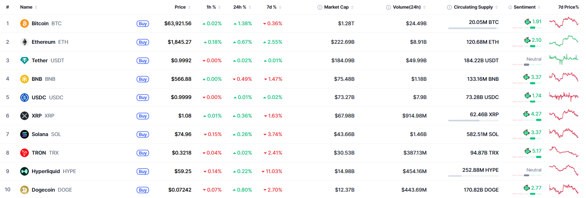Click the Ethereum diamond logo icon
This screenshot has width=586, height=198.
pyautogui.click(x=24, y=42)
